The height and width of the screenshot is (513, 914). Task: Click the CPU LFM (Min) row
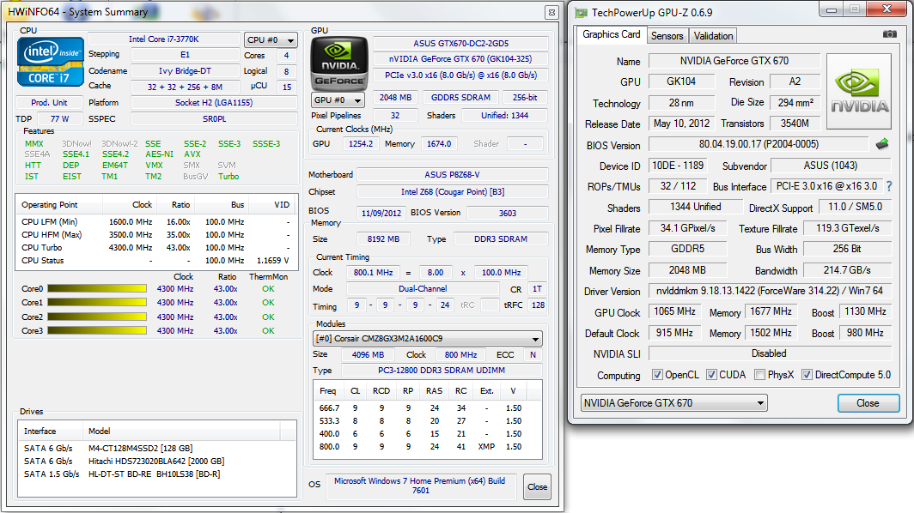pos(155,222)
